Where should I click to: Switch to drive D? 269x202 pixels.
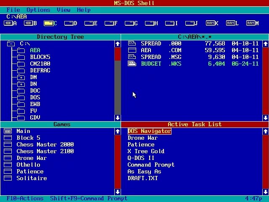pos(71,23)
